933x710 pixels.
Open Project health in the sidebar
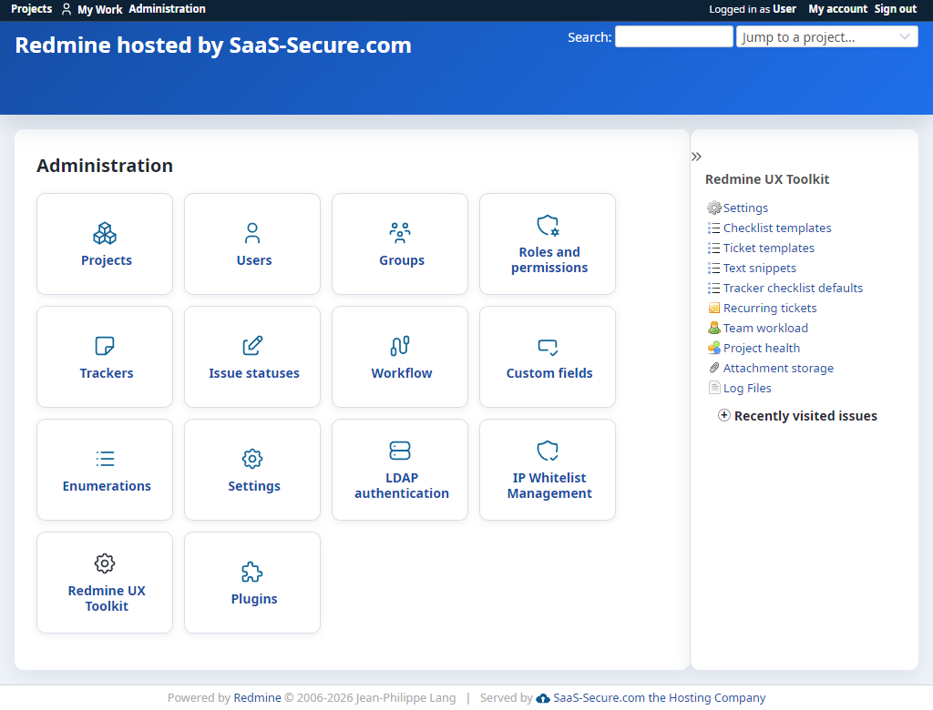point(762,348)
